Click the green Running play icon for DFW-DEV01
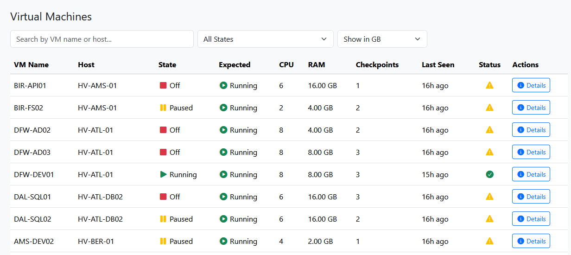Screen dimensions: 571x255 (x=163, y=174)
